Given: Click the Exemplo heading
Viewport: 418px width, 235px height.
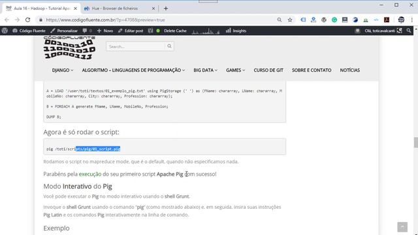Looking at the screenshot, I should click(56, 228).
